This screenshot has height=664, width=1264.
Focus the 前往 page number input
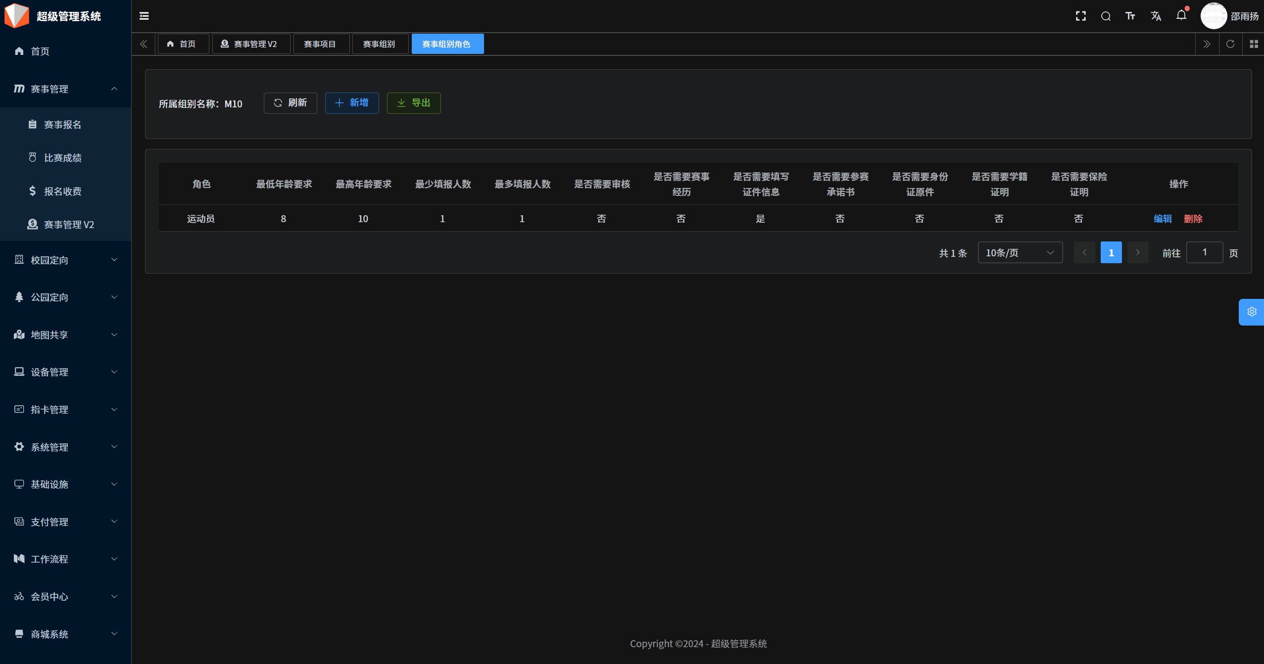click(1204, 253)
